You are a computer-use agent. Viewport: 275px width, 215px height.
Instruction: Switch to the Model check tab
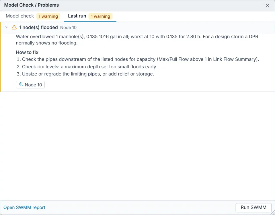click(x=33, y=16)
